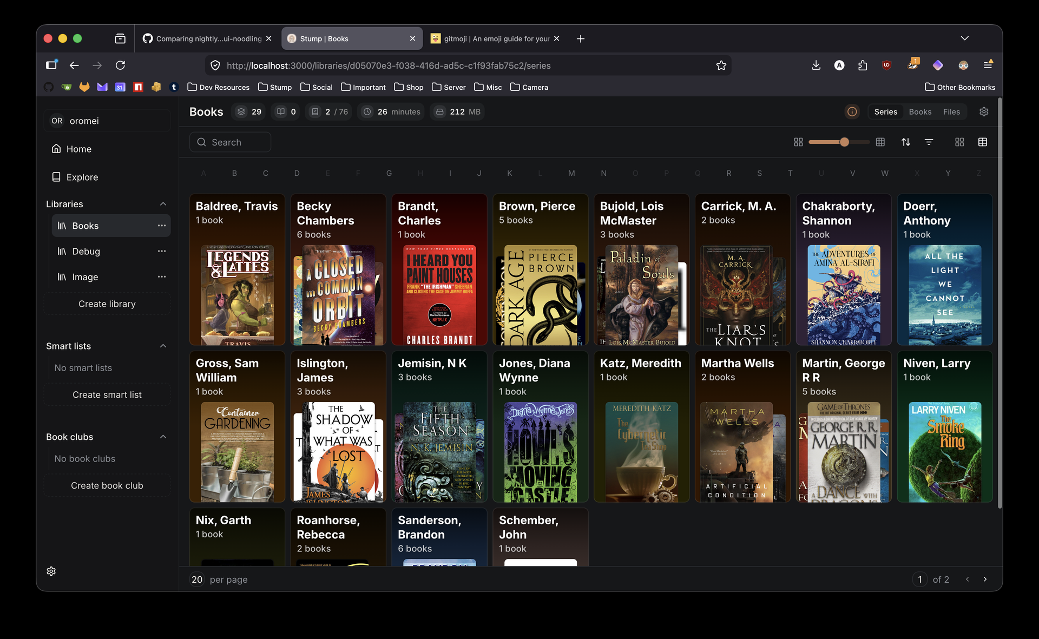Jump to letter B in alphabet filter
Screen dimensions: 1039x639
point(234,173)
